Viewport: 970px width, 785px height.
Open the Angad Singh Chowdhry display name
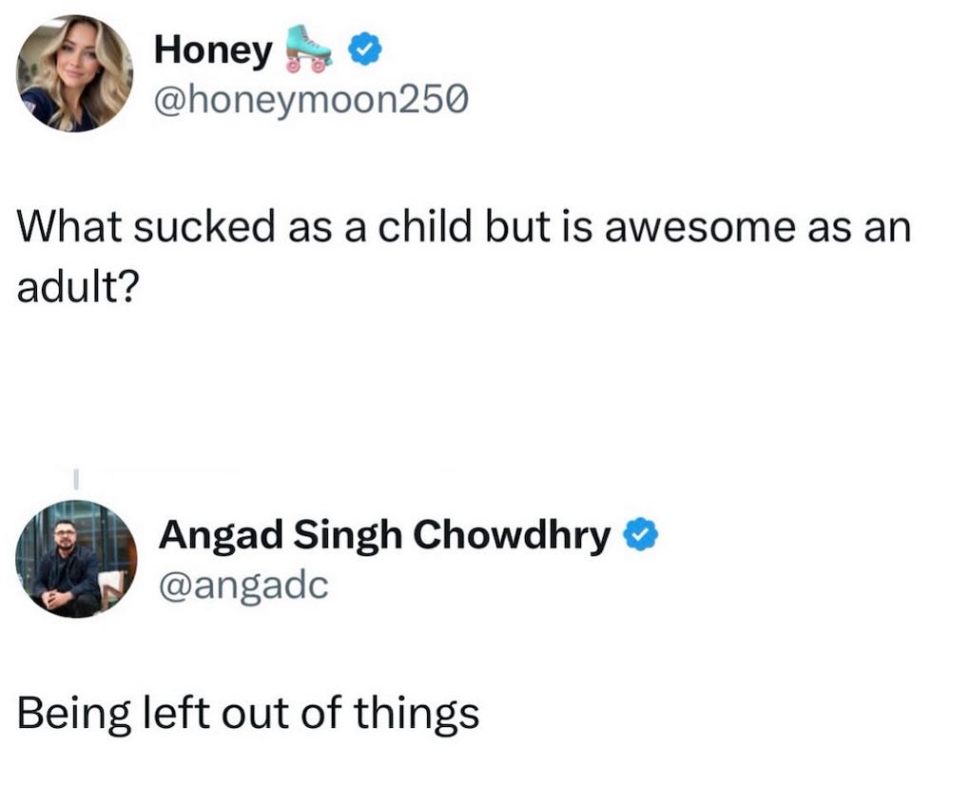point(384,536)
